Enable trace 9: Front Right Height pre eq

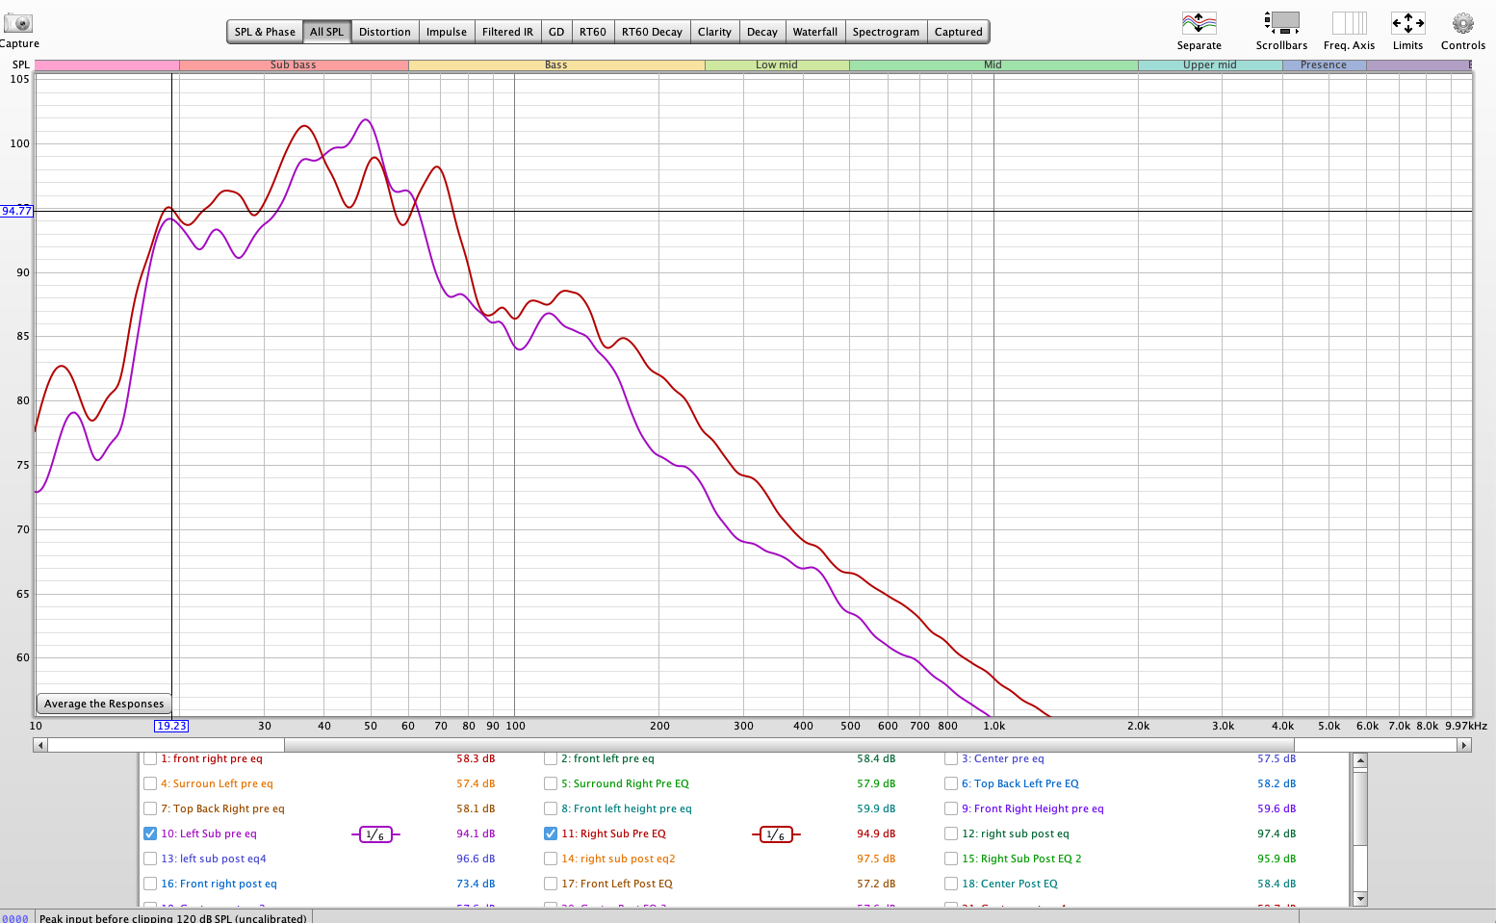[951, 808]
